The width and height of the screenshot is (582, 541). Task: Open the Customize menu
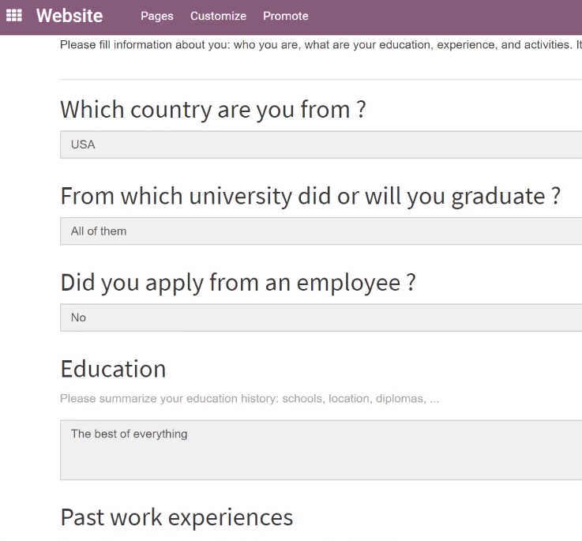point(218,16)
